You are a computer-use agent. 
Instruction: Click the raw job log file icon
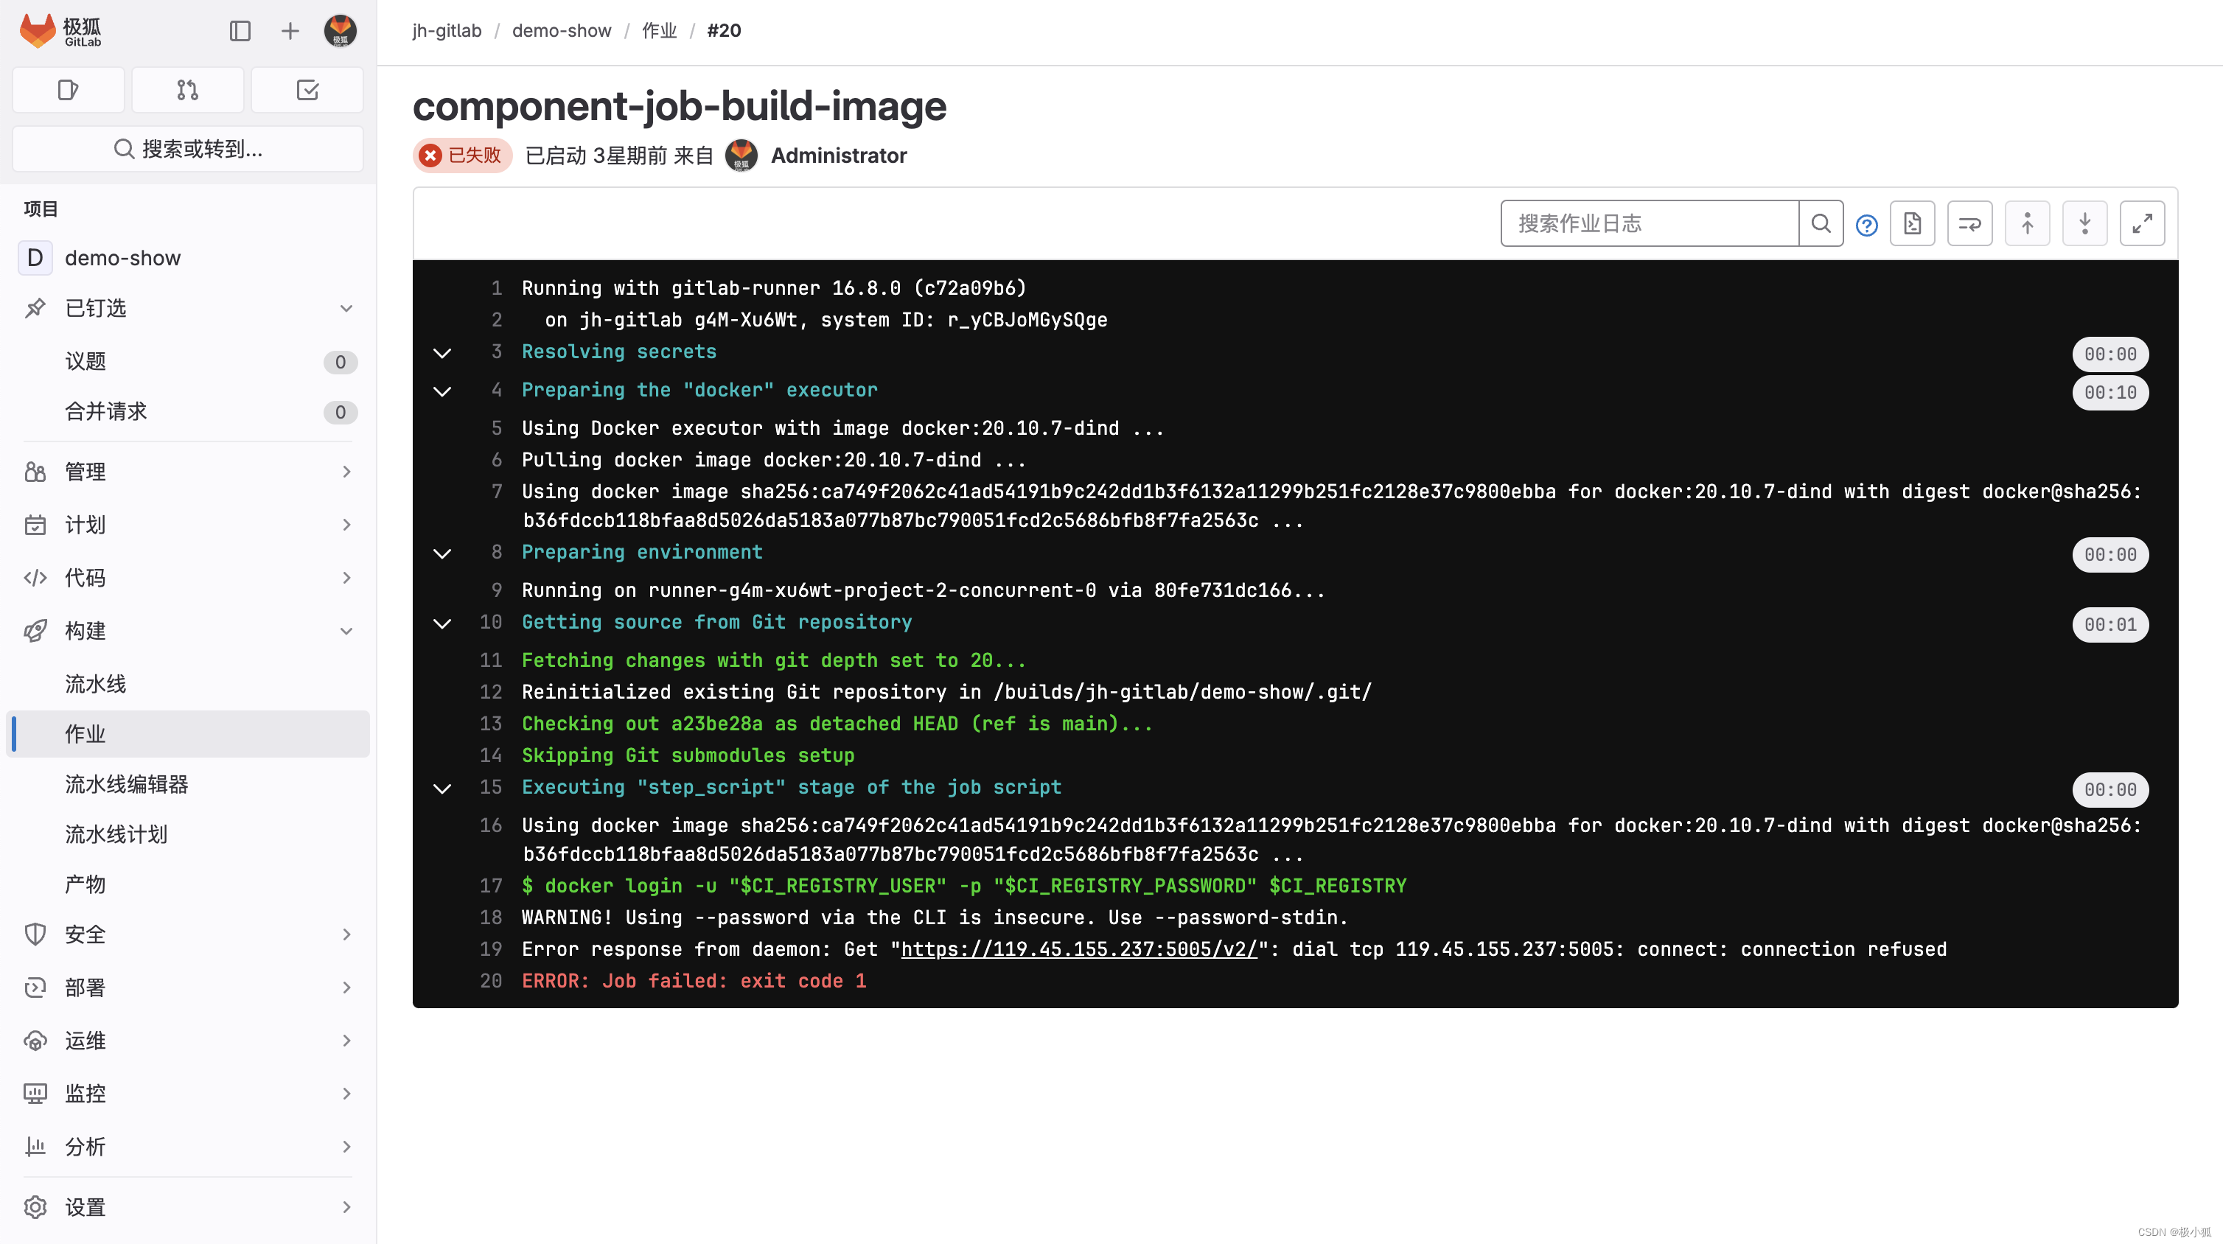pyautogui.click(x=1913, y=223)
